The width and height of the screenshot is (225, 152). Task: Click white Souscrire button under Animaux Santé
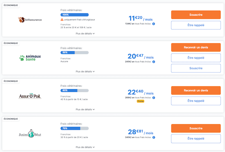point(196,68)
